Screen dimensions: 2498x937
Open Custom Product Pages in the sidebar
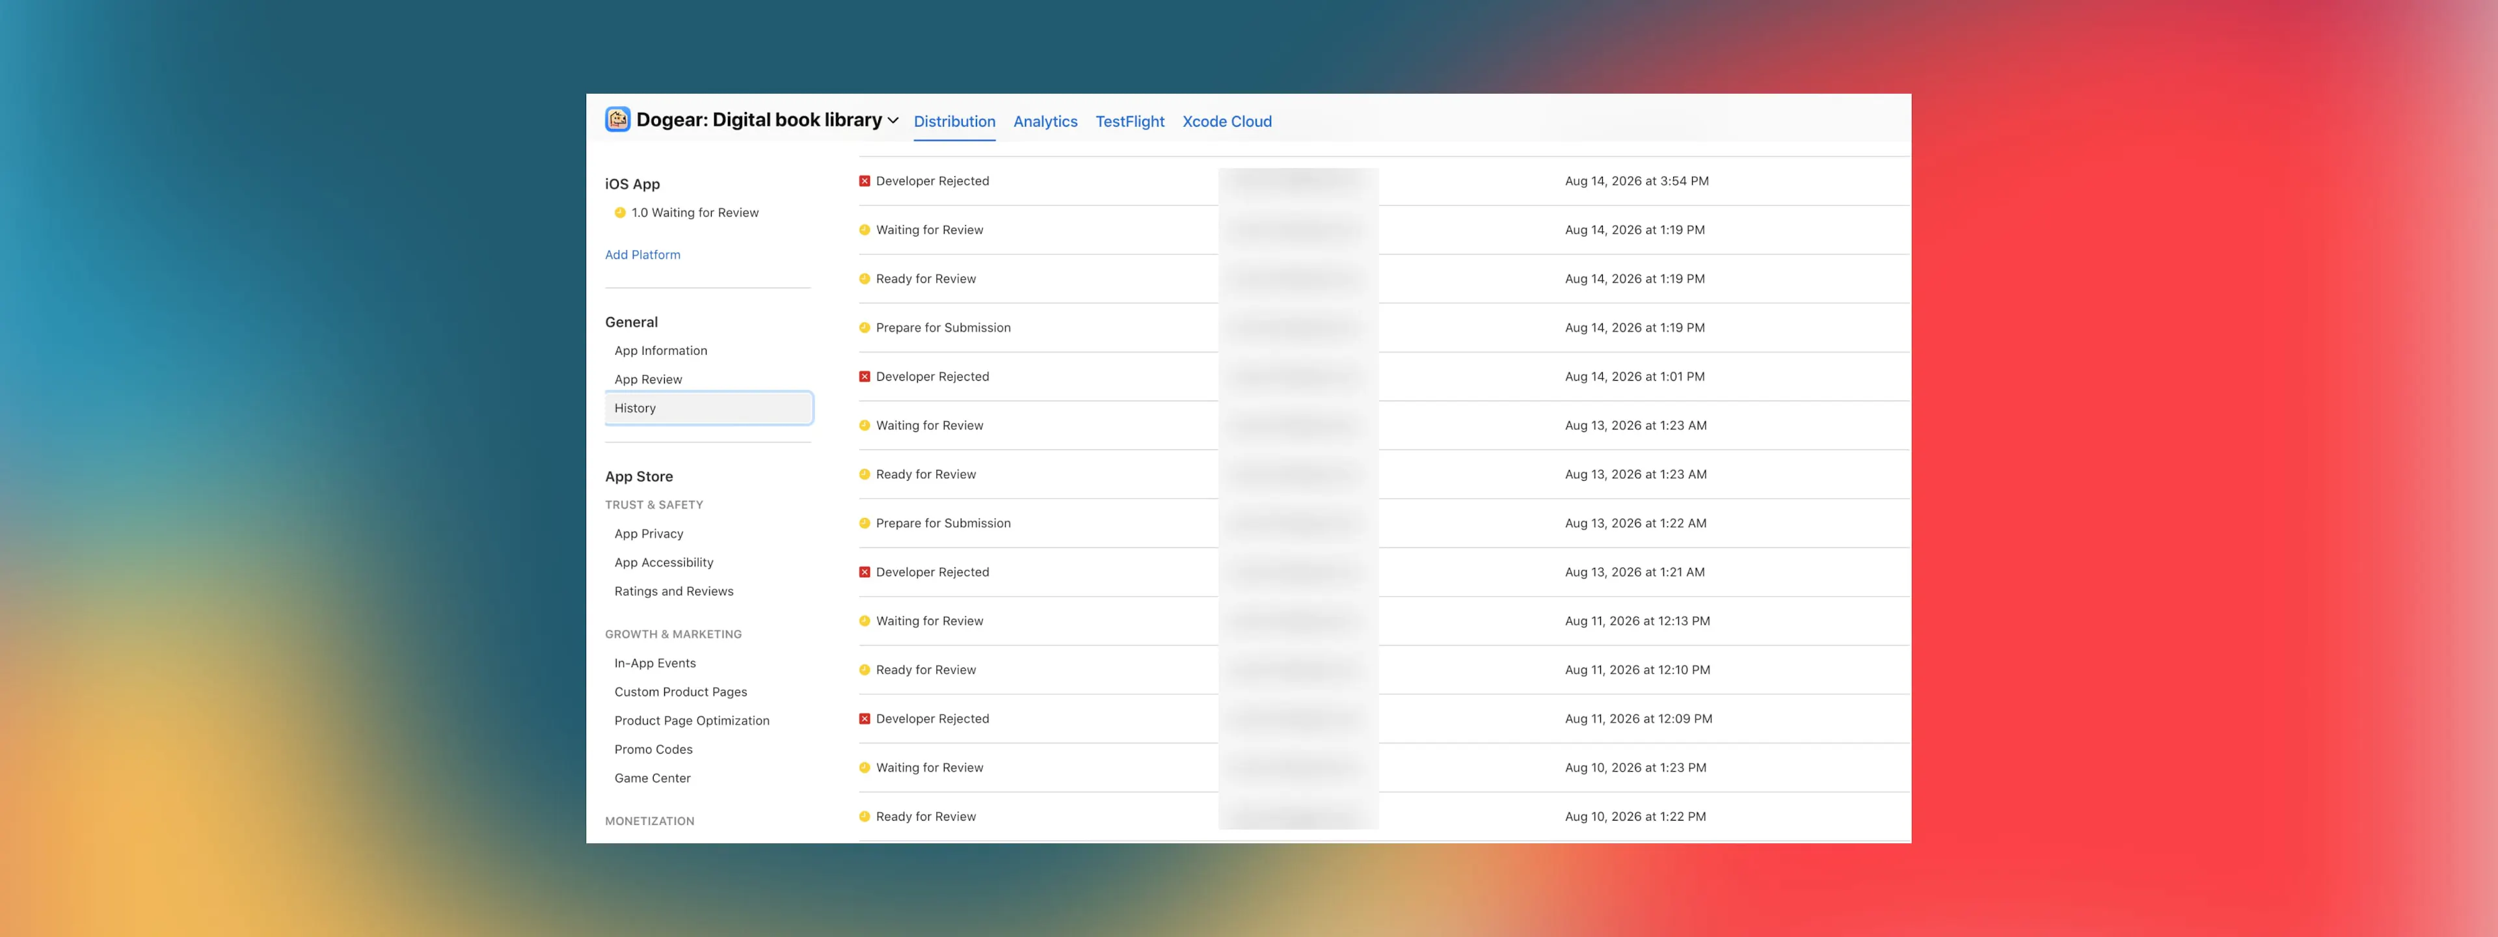pyautogui.click(x=680, y=692)
